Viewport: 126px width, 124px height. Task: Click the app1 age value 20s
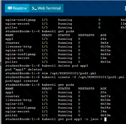pos(103,92)
